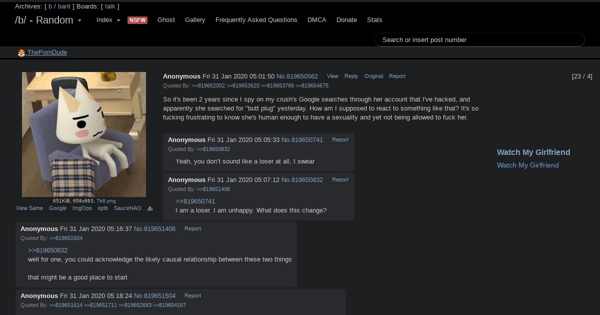
Task: Open the b archive link
Action: tap(50, 6)
